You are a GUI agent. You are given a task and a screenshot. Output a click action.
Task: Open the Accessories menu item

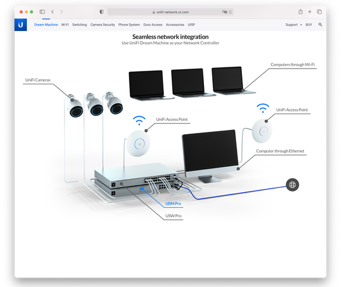(x=175, y=25)
